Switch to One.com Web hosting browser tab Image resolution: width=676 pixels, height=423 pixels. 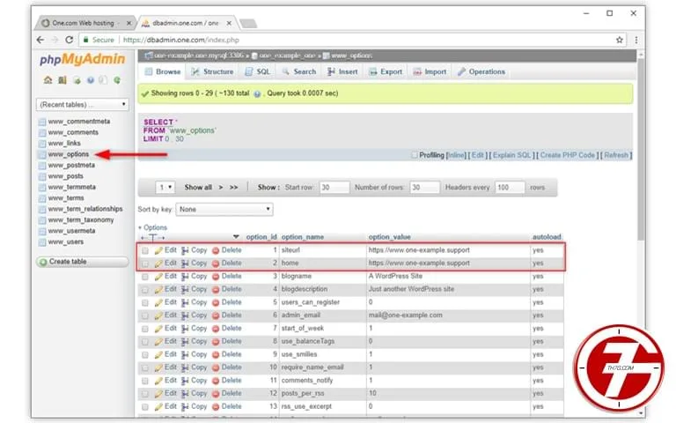pos(84,23)
